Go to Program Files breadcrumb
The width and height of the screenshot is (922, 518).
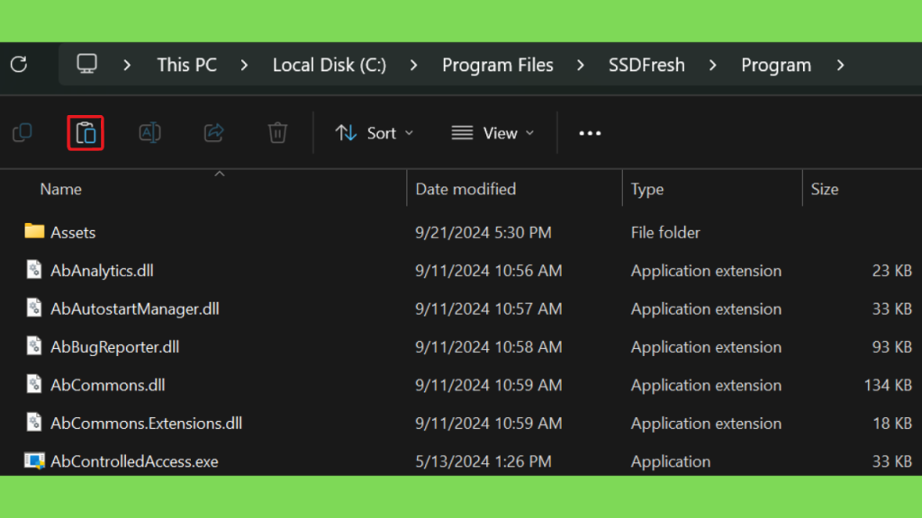(497, 65)
